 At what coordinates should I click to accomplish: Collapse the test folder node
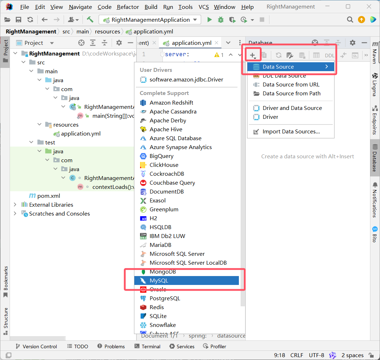click(31, 142)
